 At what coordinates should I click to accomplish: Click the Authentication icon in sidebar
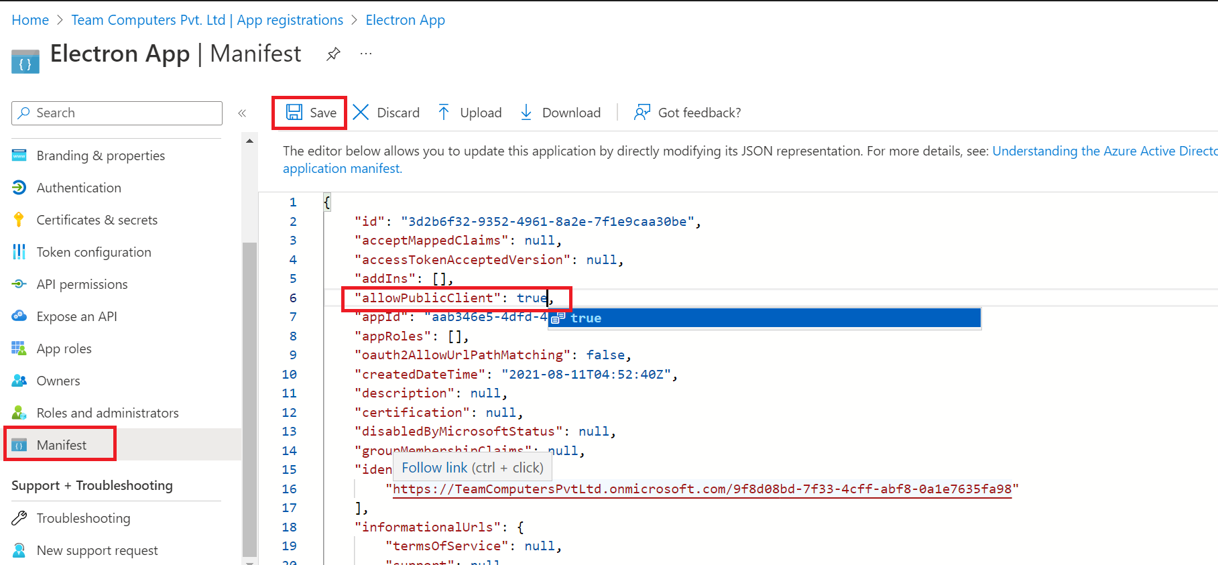click(19, 188)
